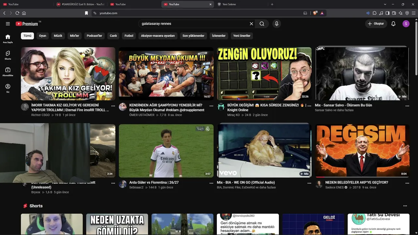Open the music note media control icon
The height and width of the screenshot is (235, 418).
(x=381, y=13)
